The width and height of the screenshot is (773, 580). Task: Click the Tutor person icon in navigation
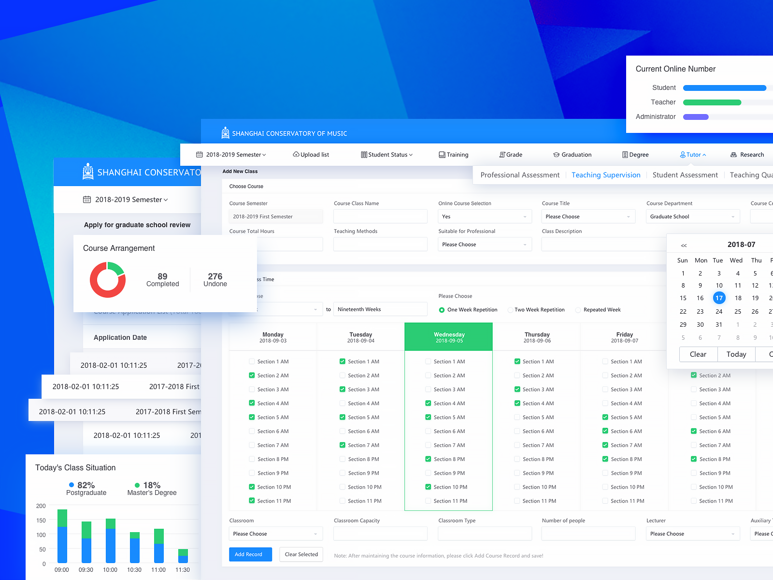point(683,154)
